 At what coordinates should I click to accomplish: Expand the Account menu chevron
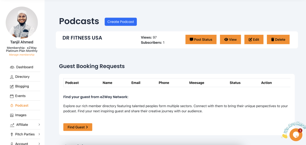point(39,144)
